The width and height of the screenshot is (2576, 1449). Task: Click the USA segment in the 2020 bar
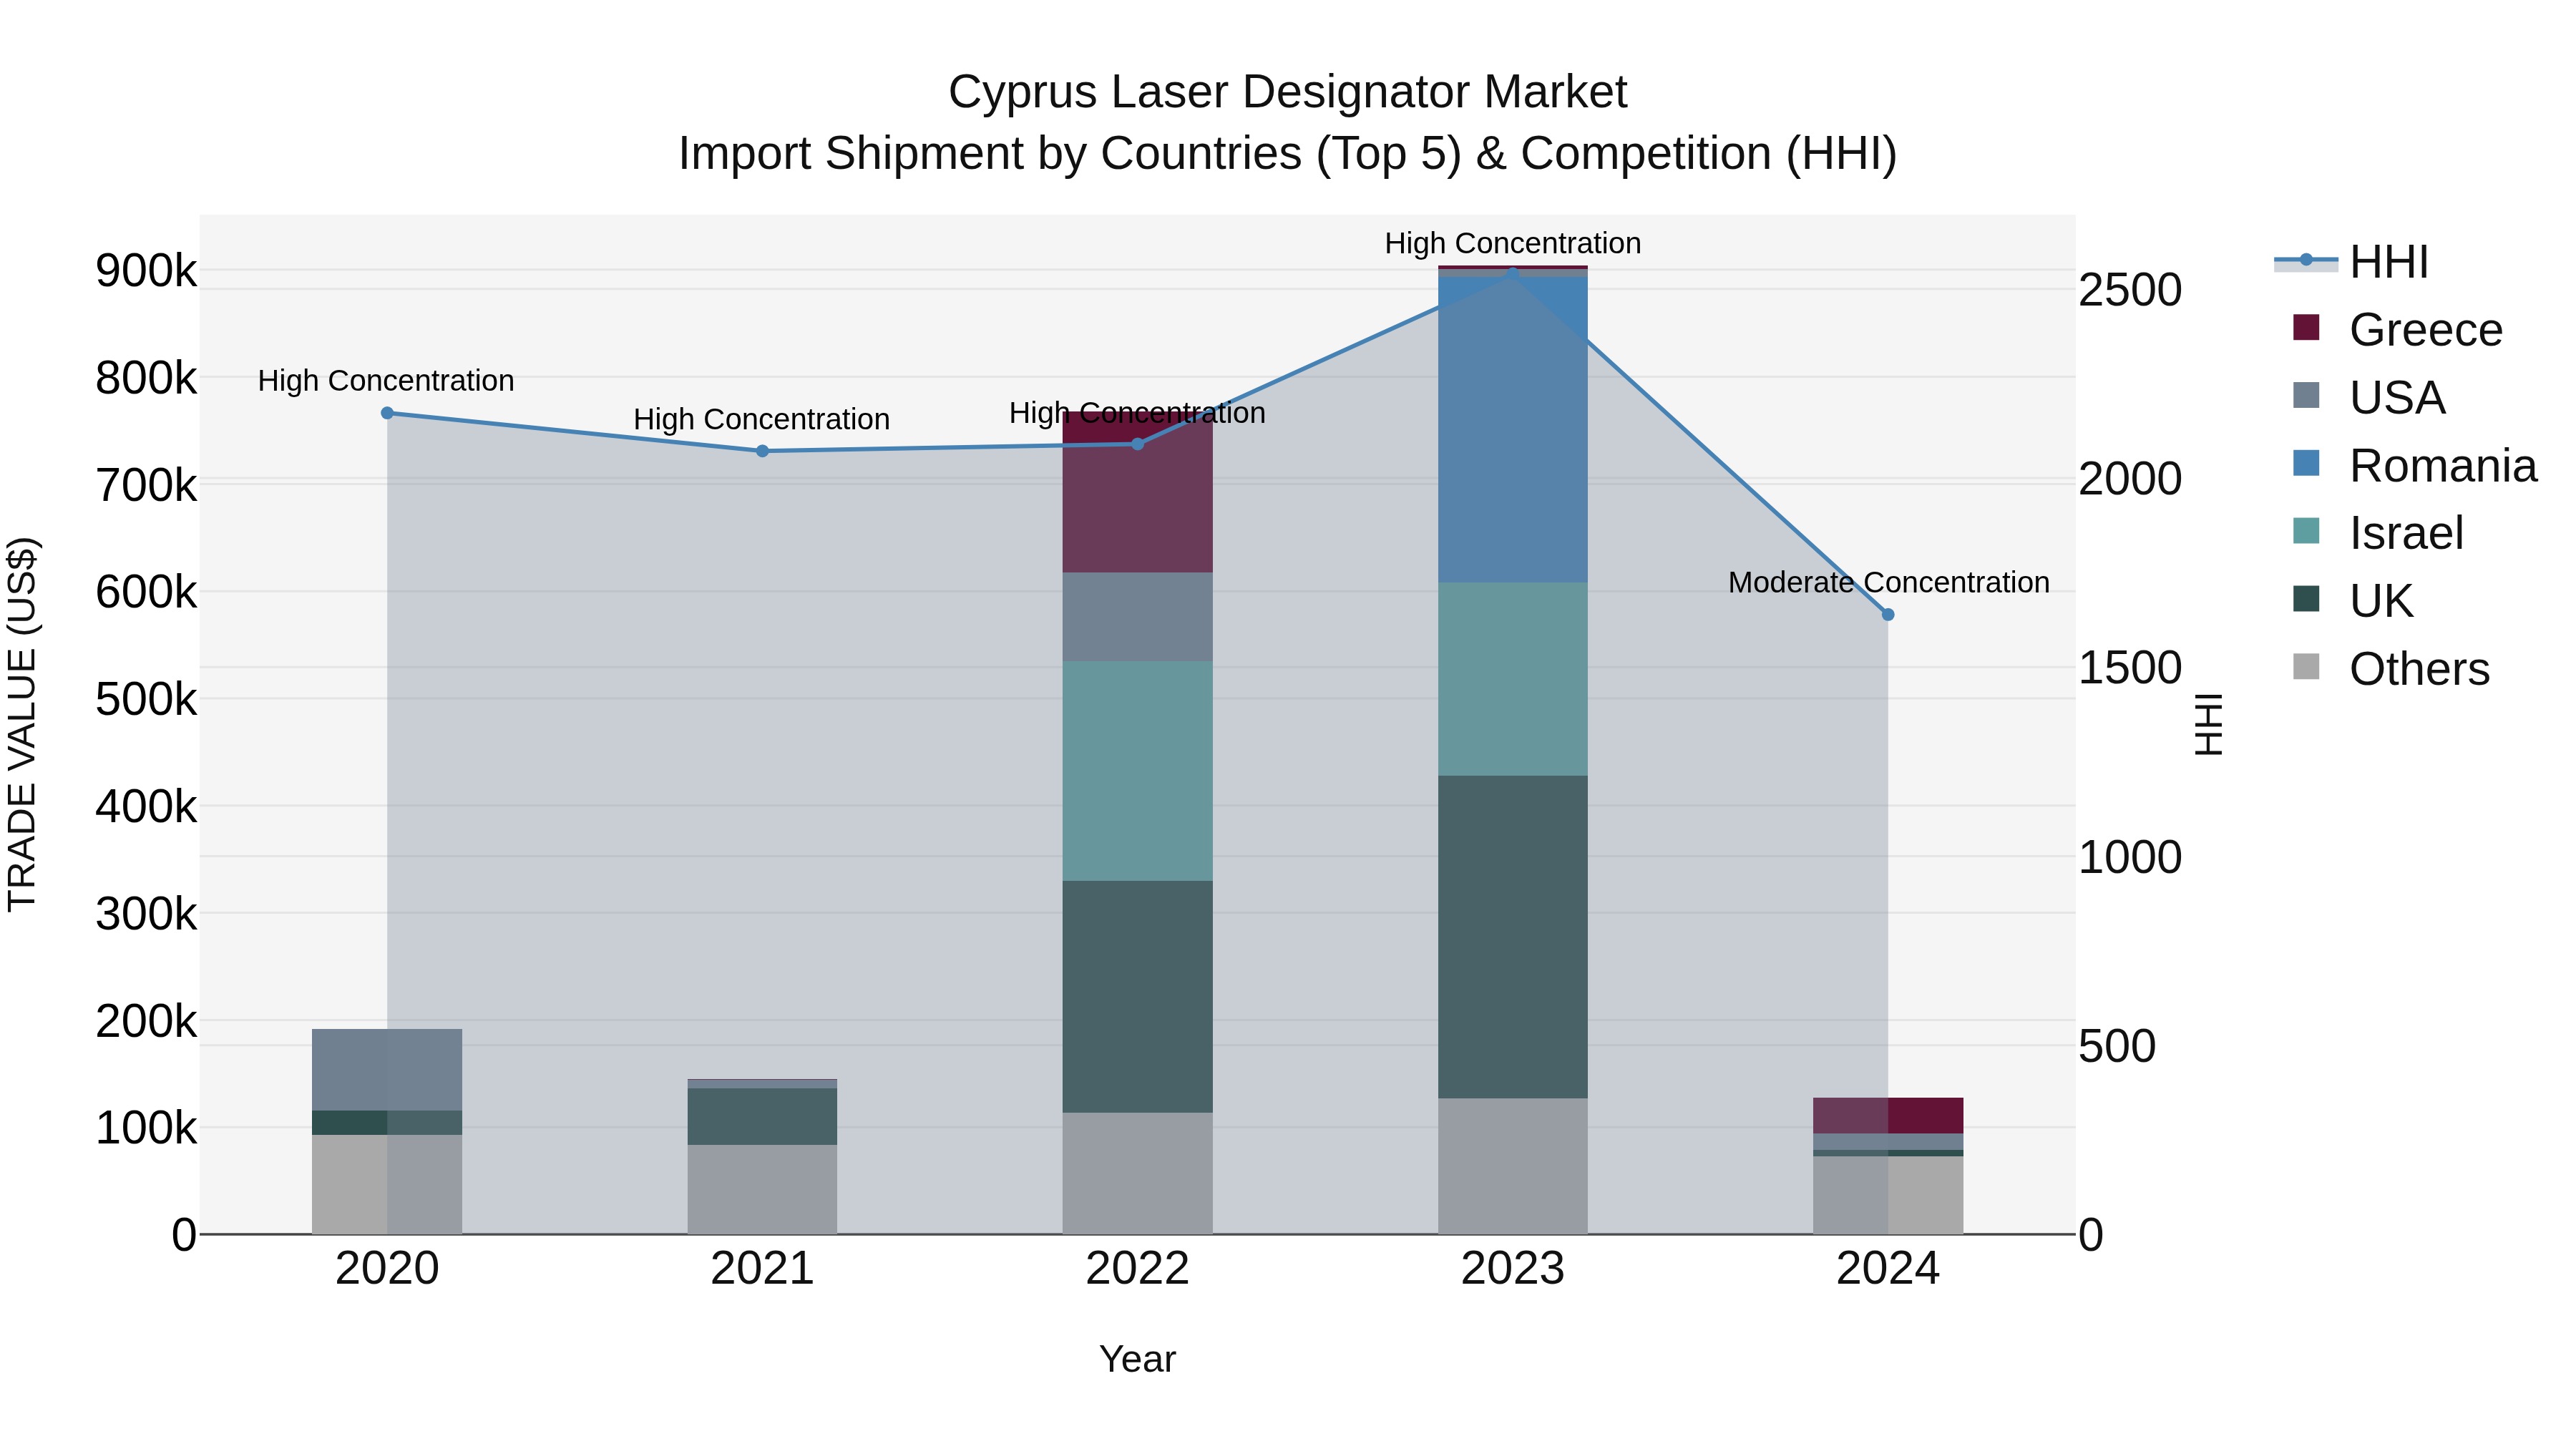pyautogui.click(x=387, y=1070)
